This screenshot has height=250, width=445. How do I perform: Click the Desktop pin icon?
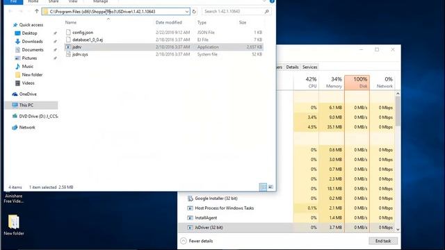click(x=55, y=33)
